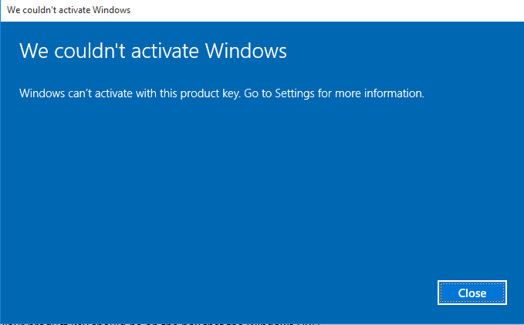The image size is (524, 325).
Task: Click the window title bar text
Action: (x=69, y=11)
